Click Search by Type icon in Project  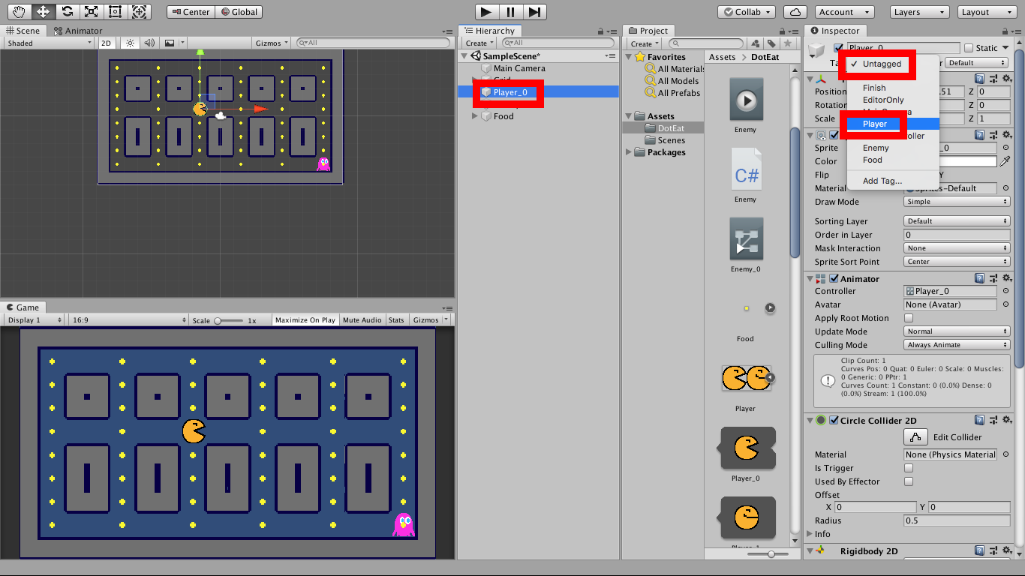click(x=756, y=43)
